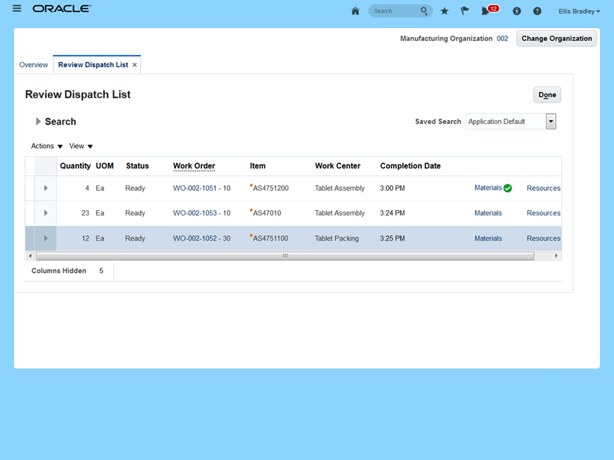Viewport: 614px width, 460px height.
Task: Click Resources link for AS47010 row
Action: pos(544,213)
